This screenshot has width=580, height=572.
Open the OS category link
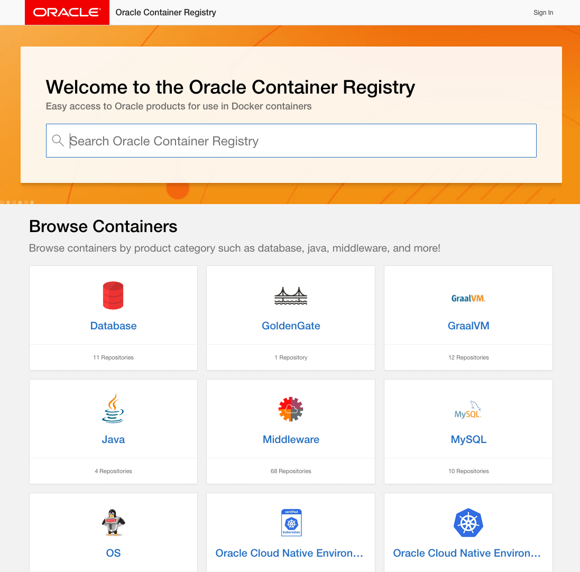(113, 553)
